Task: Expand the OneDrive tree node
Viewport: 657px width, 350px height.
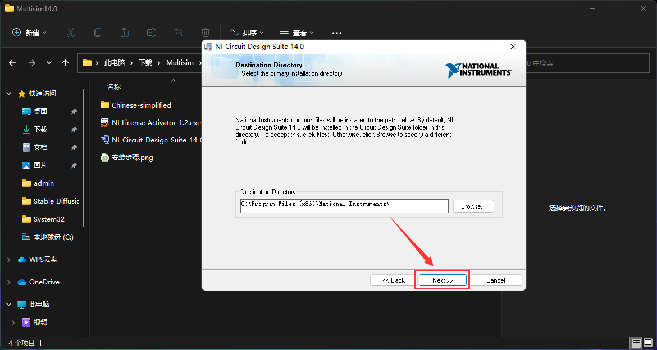Action: [9, 282]
